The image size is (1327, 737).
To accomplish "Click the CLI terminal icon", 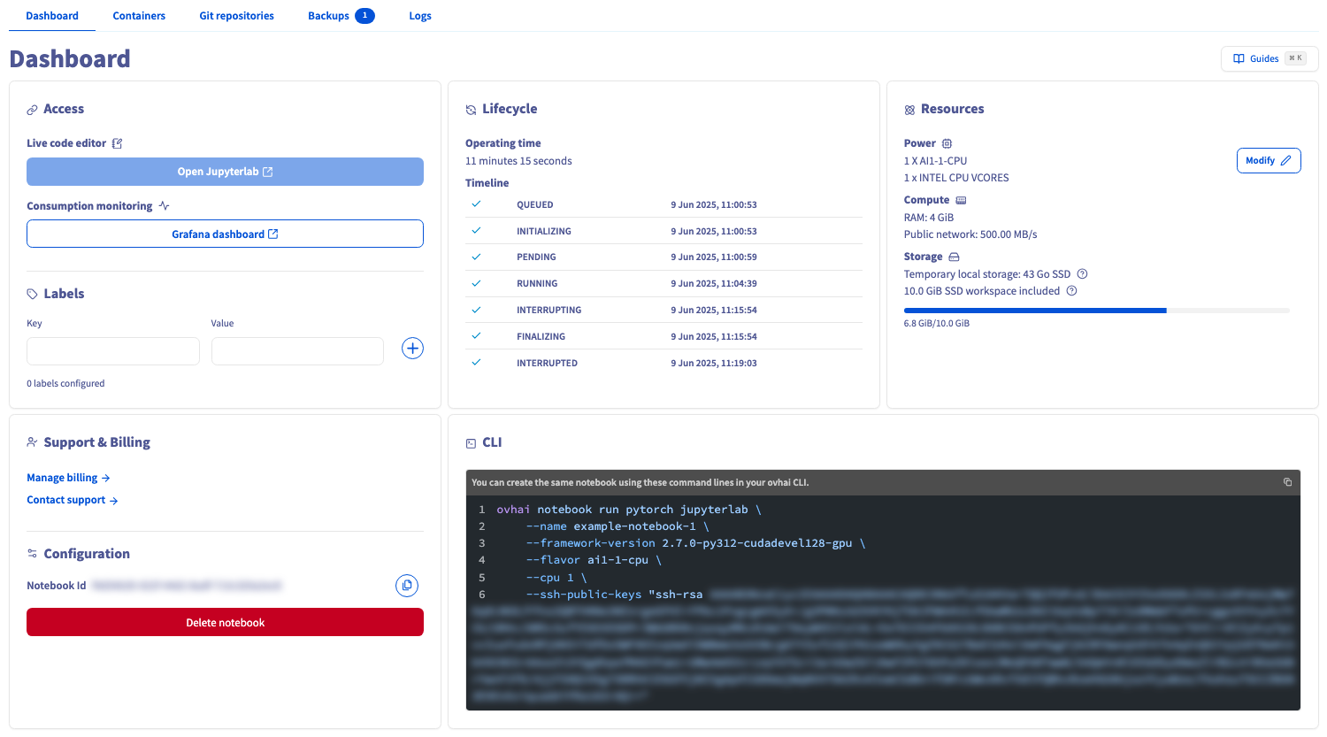I will (471, 443).
